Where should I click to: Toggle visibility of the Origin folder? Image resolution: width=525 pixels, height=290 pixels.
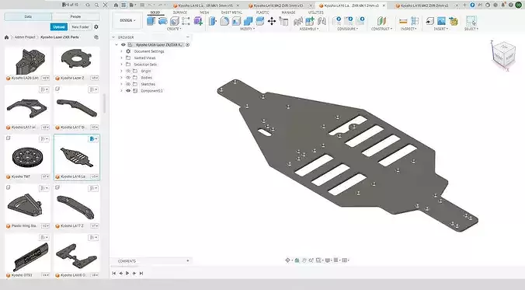click(128, 71)
